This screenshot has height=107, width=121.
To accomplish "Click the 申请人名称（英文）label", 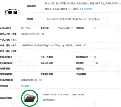I will [x=9, y=40].
